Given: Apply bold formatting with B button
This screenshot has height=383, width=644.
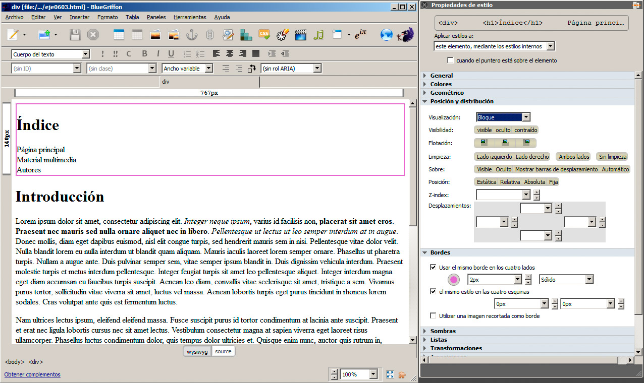Looking at the screenshot, I should click(145, 54).
